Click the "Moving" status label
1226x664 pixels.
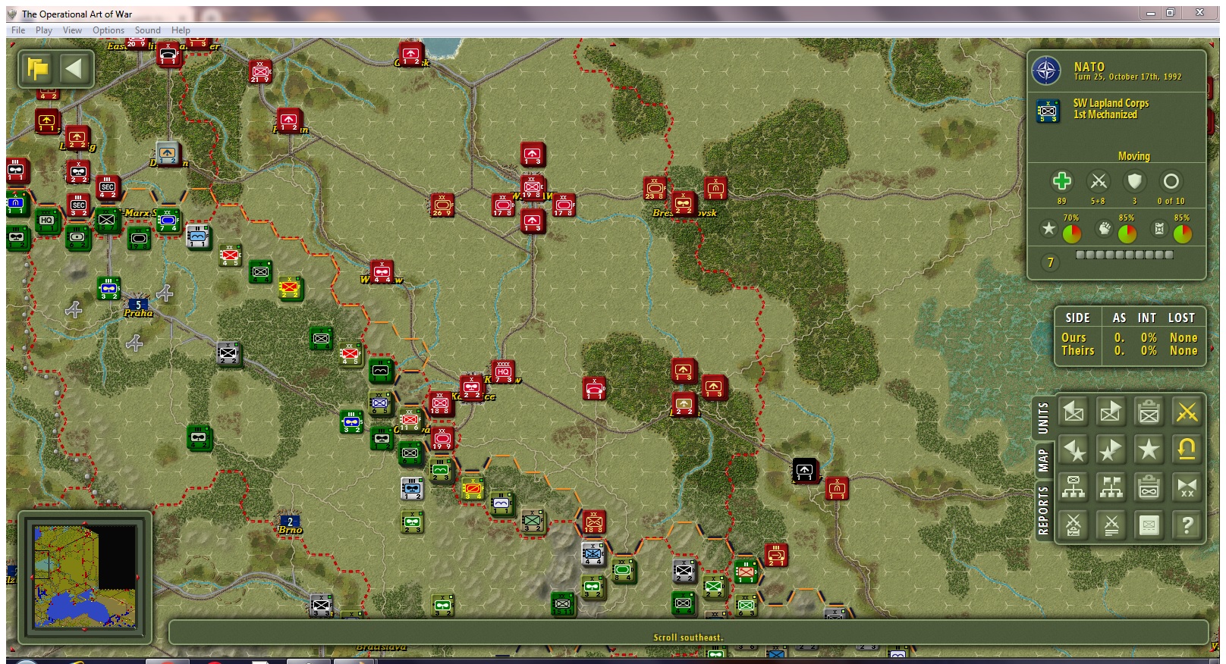point(1133,156)
